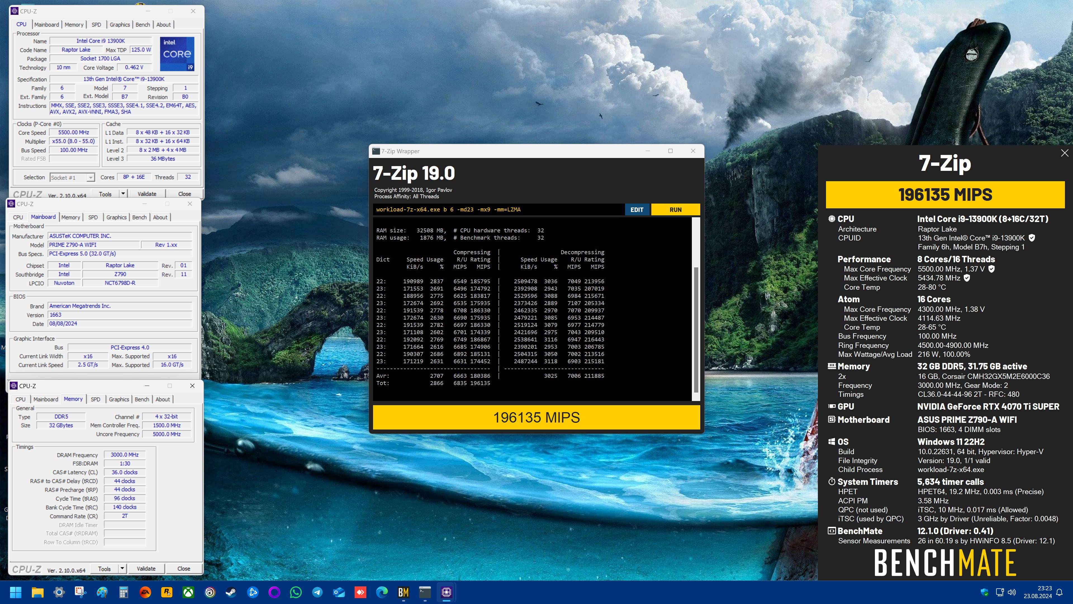Click the 7-Zip command line field
This screenshot has width=1073, height=604.
click(x=498, y=210)
